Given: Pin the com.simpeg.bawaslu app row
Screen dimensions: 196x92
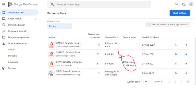Looking at the screenshot, I should coord(176,54).
